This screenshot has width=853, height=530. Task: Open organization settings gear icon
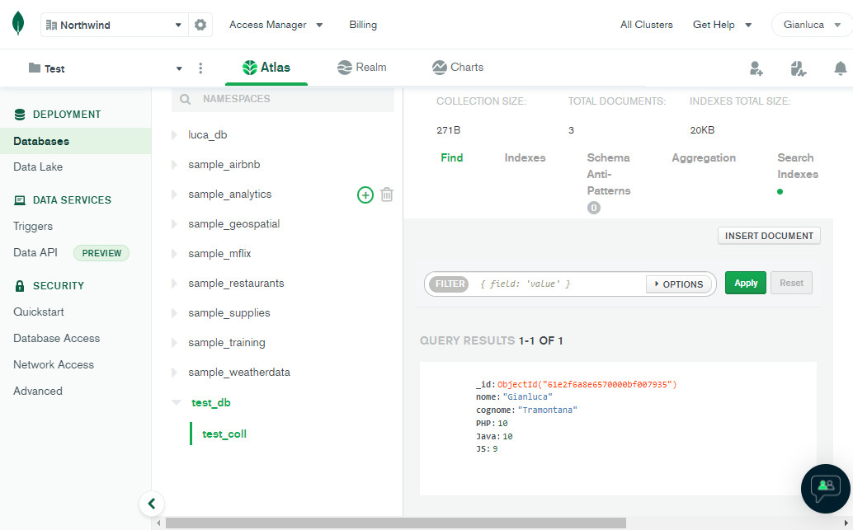(x=200, y=25)
